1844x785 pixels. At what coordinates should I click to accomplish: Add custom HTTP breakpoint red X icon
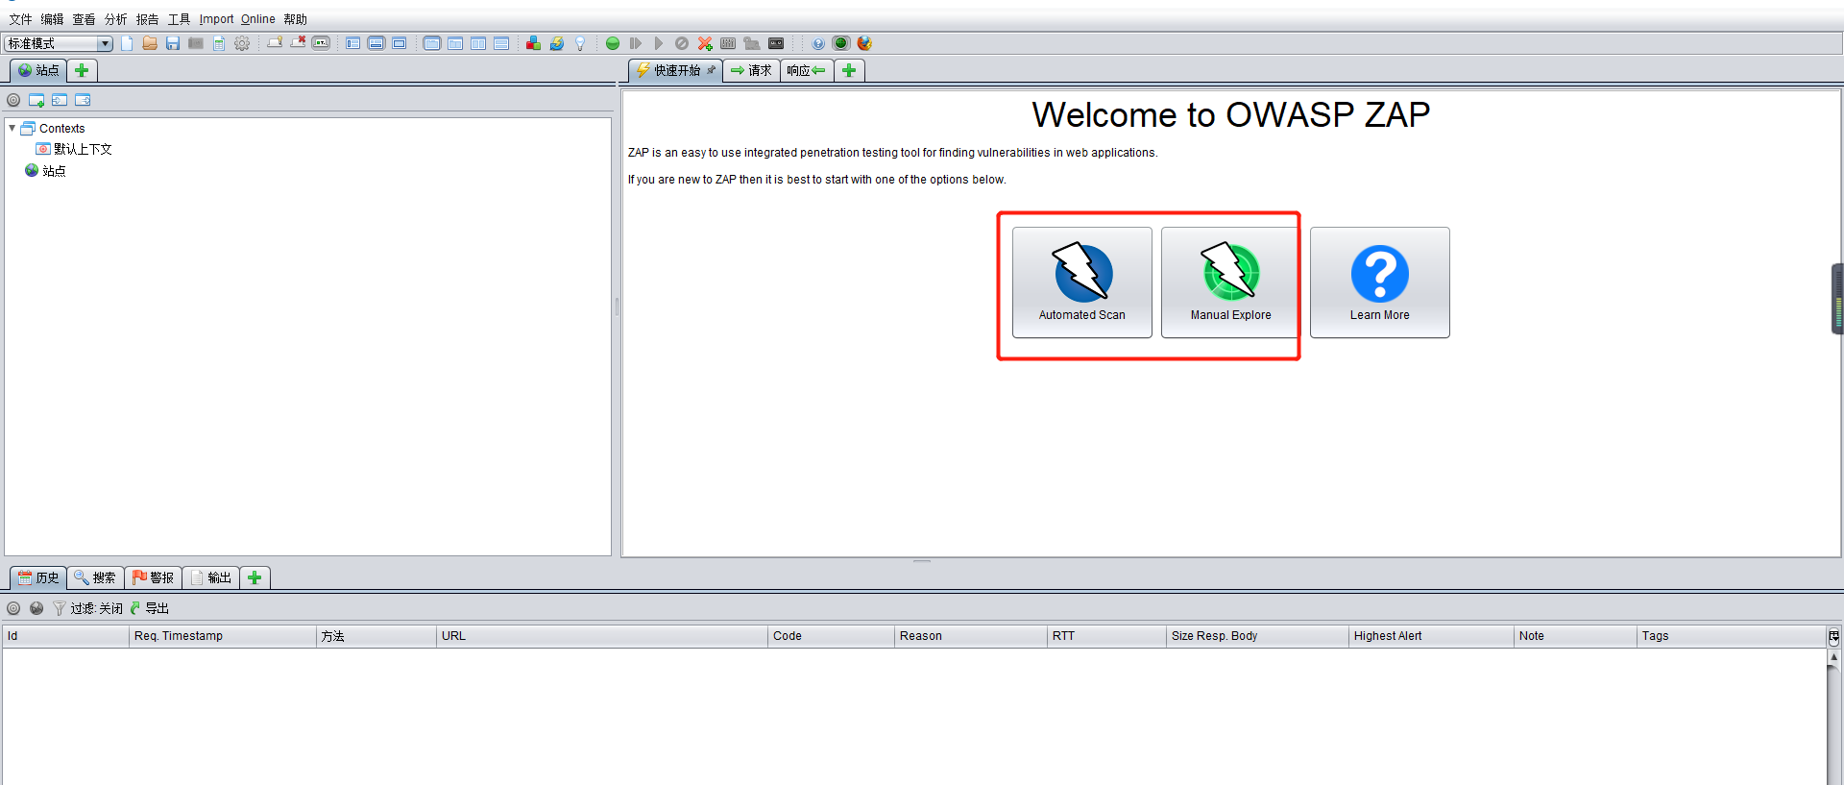[705, 43]
